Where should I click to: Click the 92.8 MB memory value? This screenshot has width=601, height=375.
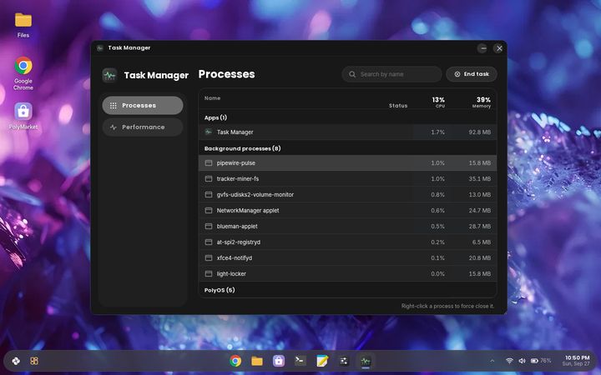pos(479,132)
